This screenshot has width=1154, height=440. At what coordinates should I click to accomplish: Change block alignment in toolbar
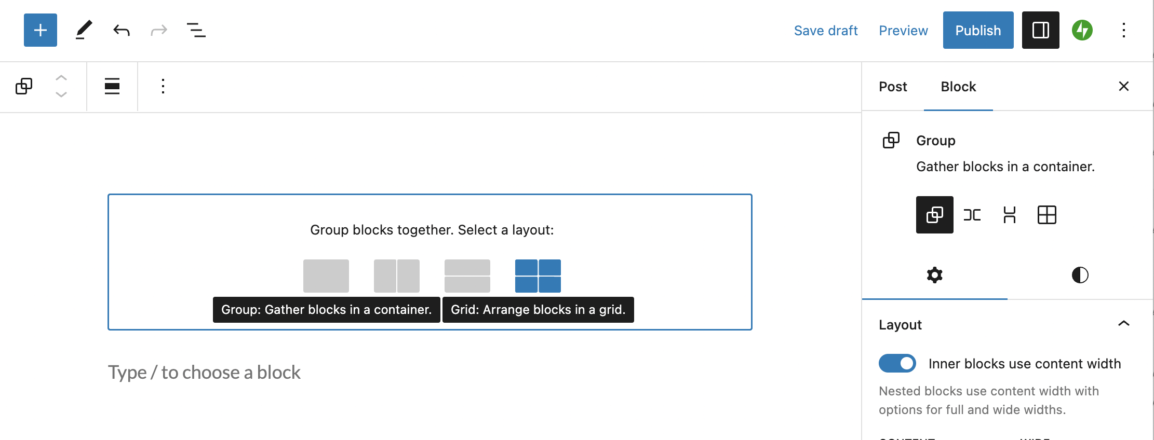coord(112,86)
